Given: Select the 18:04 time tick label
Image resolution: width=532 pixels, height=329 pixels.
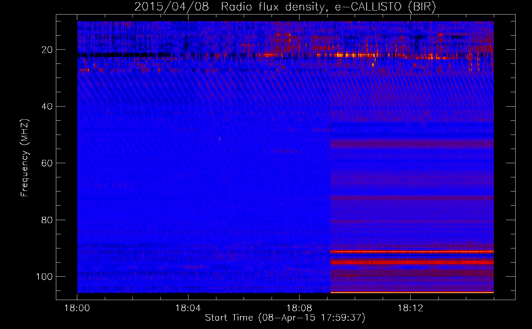Looking at the screenshot, I should click(188, 308).
